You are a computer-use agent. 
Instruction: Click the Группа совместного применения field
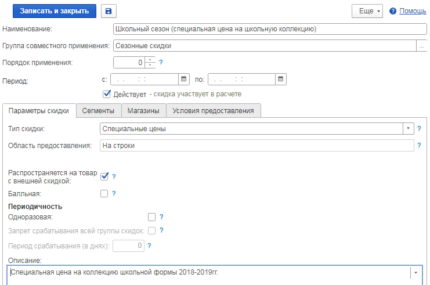[265, 46]
